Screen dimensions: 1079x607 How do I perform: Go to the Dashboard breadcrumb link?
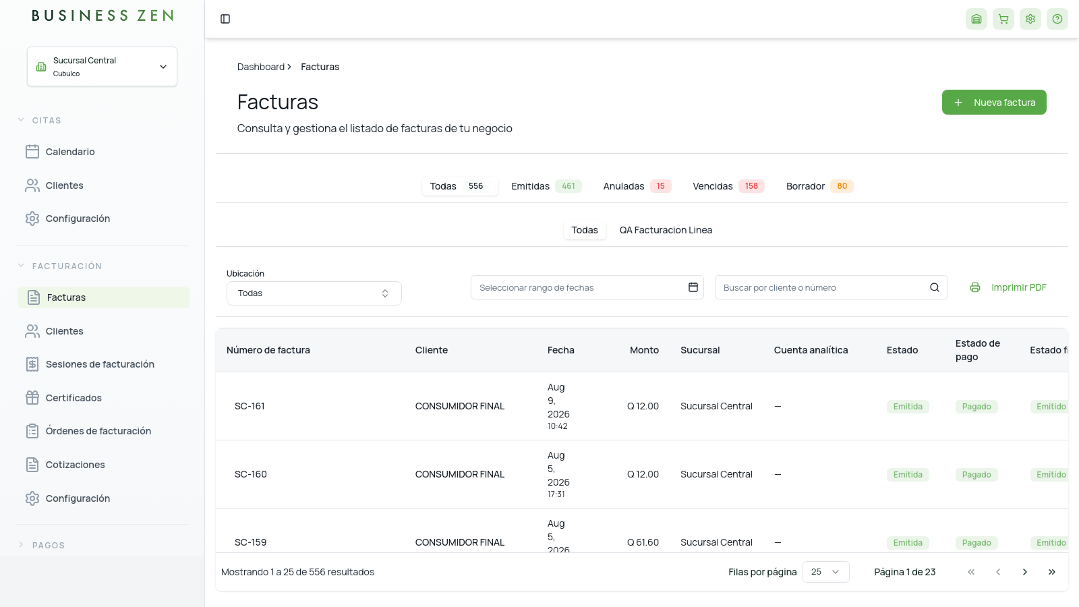point(261,67)
